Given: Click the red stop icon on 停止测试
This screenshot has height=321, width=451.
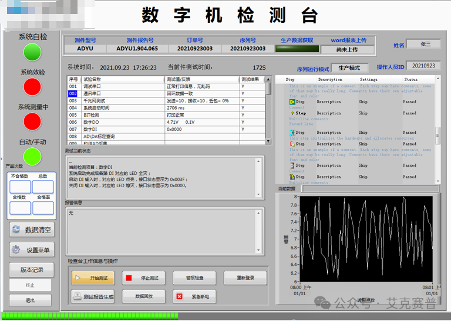Looking at the screenshot, I should click(x=129, y=278).
